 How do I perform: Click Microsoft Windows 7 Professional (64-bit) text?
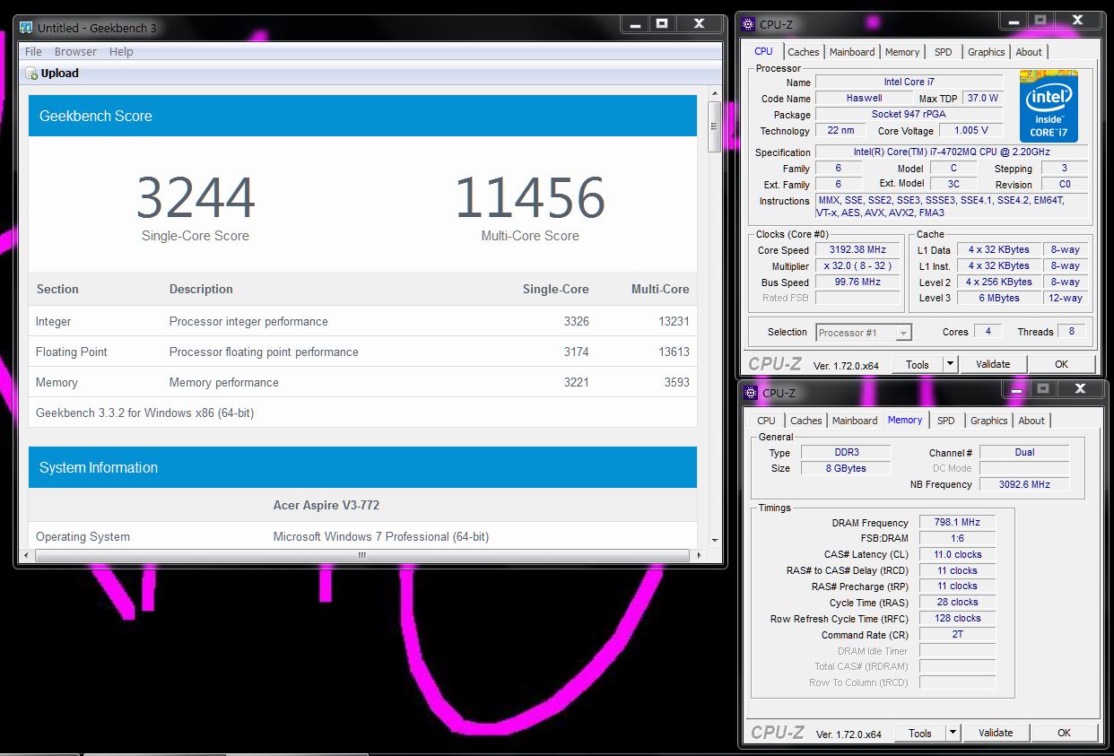(380, 536)
